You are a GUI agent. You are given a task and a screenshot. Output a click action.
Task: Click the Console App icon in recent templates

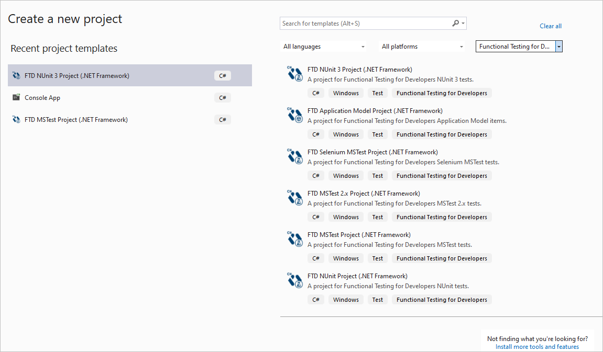click(x=16, y=97)
